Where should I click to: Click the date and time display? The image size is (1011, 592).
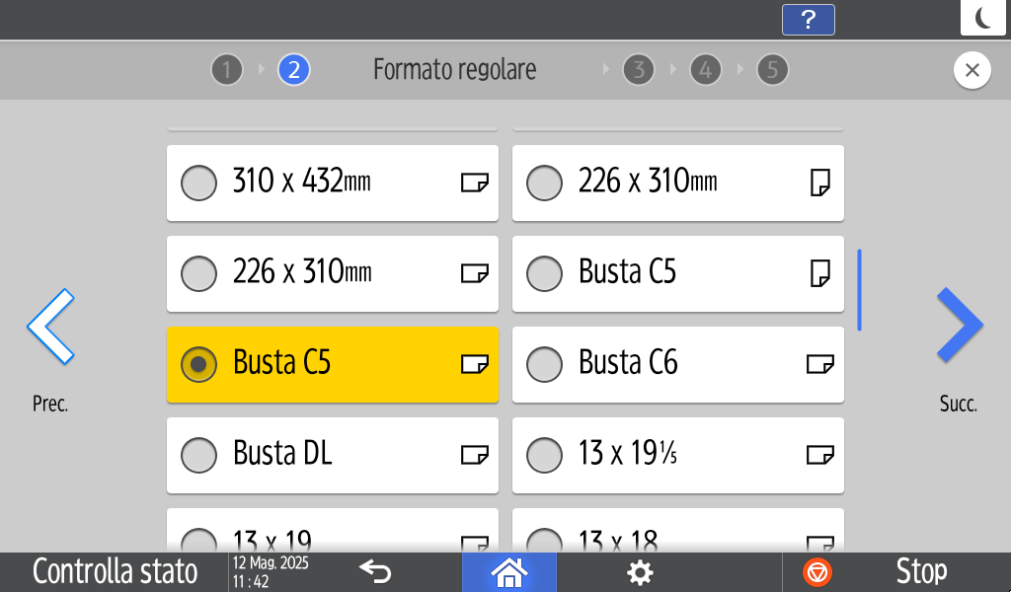[x=271, y=572]
